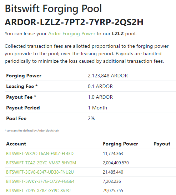Viewport: 176px width, 195px height.
Task: Open account BITSWIFT-WX2C-T6AN-FSKZ-FL43D
Action: point(40,154)
